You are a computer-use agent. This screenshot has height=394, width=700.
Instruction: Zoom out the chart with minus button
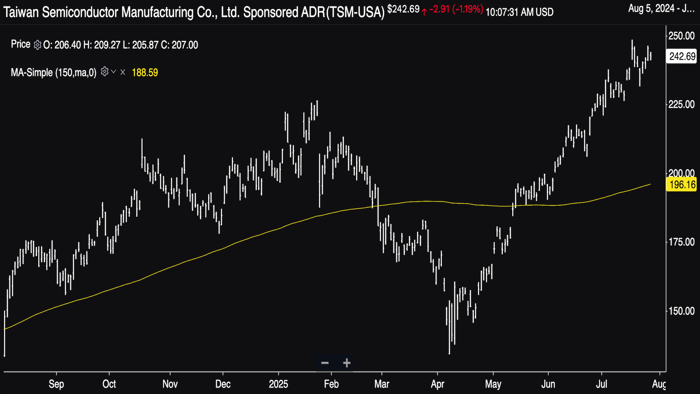[325, 363]
